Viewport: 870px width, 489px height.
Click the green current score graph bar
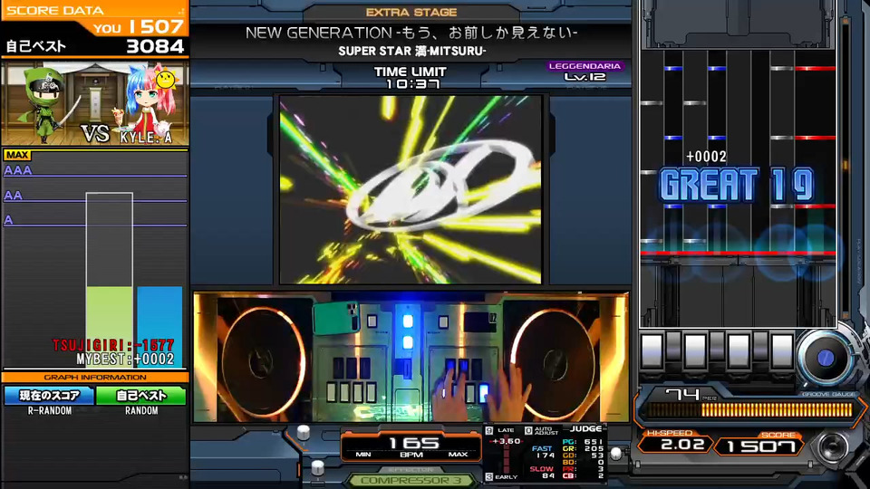point(110,327)
